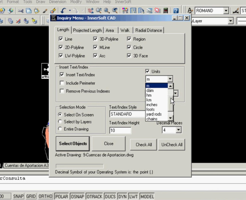Switch to the Projected Length tab
The height and width of the screenshot is (200, 246).
click(x=87, y=30)
